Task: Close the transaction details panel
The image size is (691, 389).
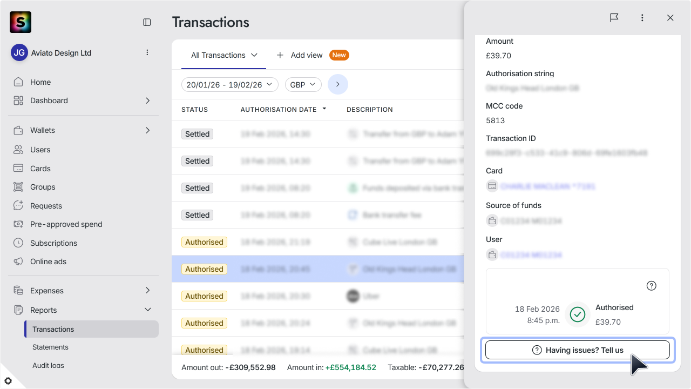Action: point(670,18)
